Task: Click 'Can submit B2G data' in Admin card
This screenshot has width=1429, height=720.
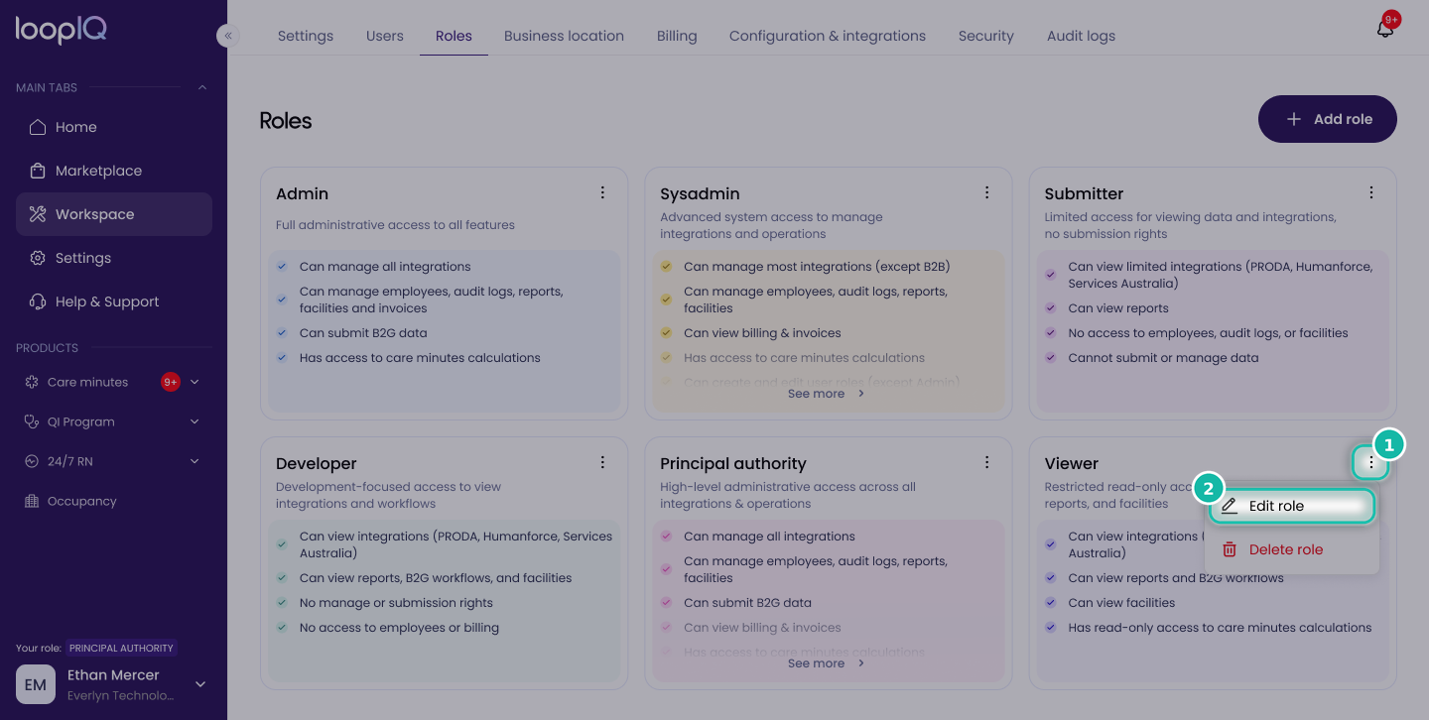Action: tap(363, 333)
